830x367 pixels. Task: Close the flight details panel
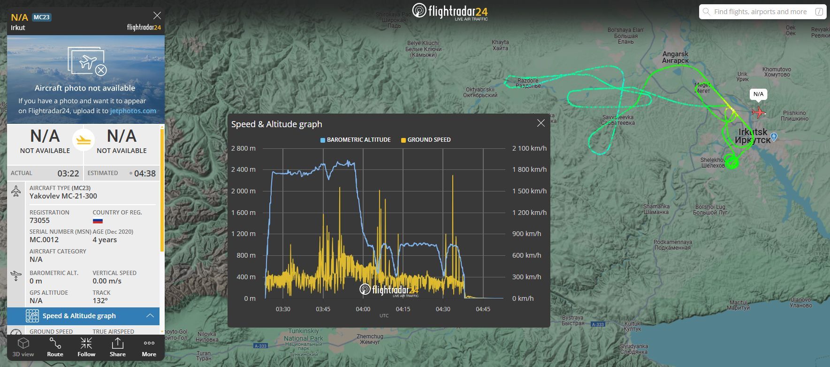157,15
